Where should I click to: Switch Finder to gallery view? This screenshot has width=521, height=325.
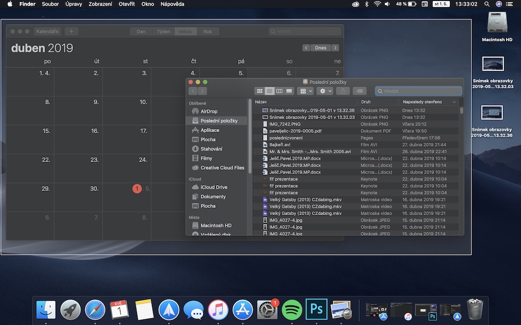click(289, 91)
